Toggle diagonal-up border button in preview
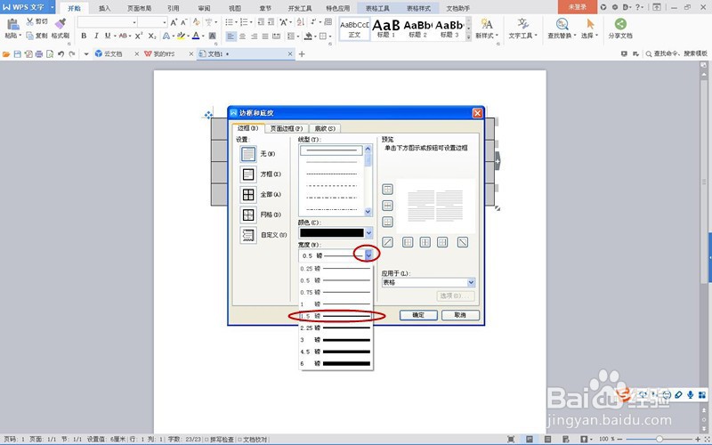This screenshot has height=445, width=712. pos(387,242)
